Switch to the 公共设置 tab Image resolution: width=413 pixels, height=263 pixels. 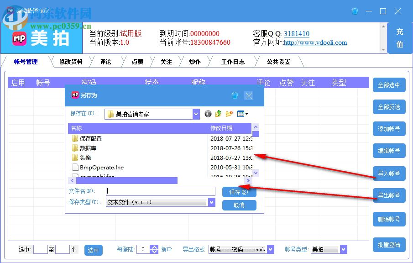(x=279, y=61)
